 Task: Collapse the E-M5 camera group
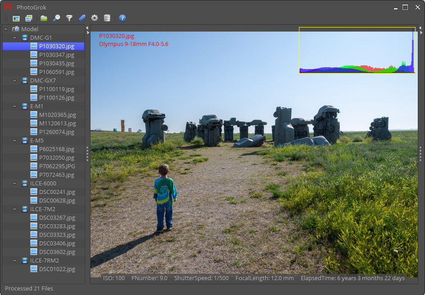[14, 140]
